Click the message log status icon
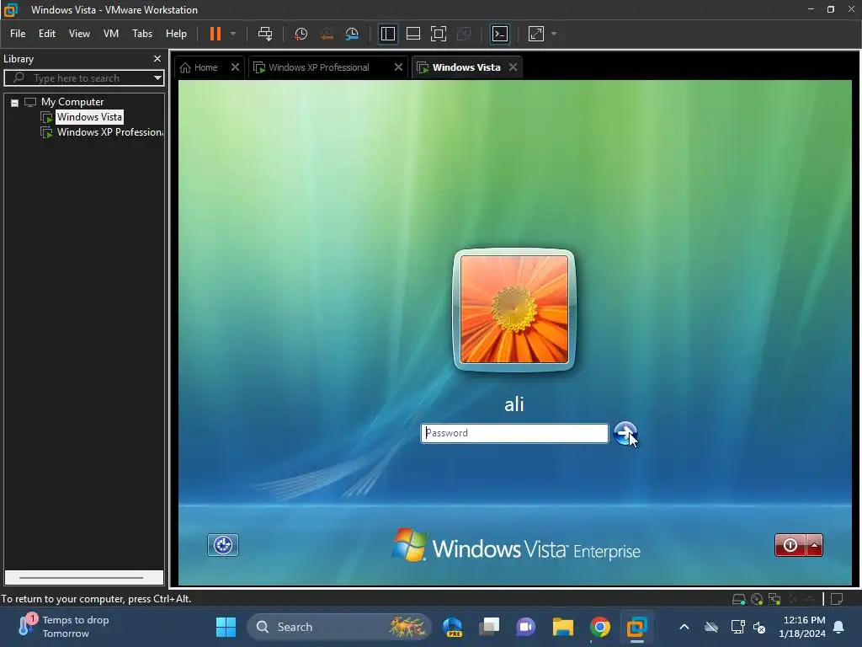 (x=837, y=599)
